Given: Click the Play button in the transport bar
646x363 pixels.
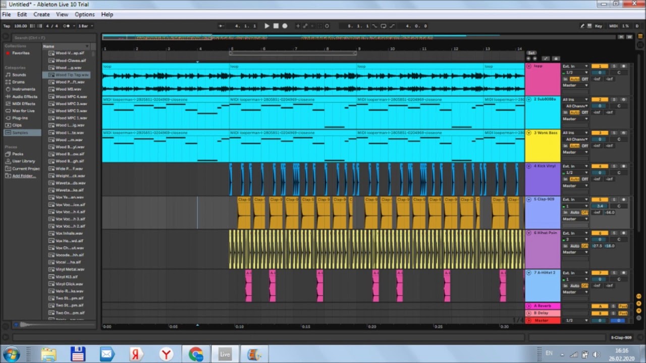Looking at the screenshot, I should [267, 26].
